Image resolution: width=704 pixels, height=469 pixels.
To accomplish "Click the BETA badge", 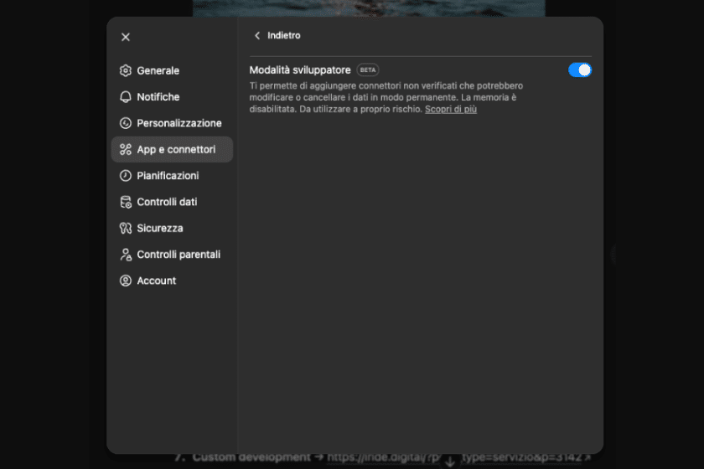I will click(368, 70).
